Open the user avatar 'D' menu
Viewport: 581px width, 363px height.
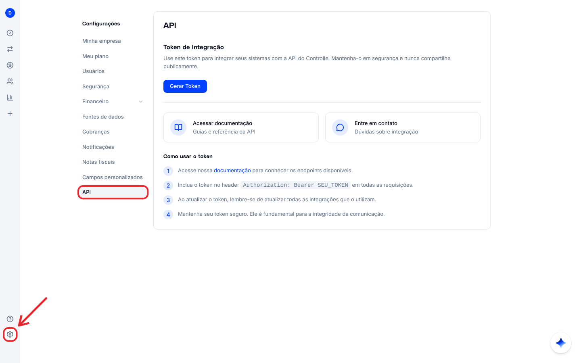coord(10,13)
